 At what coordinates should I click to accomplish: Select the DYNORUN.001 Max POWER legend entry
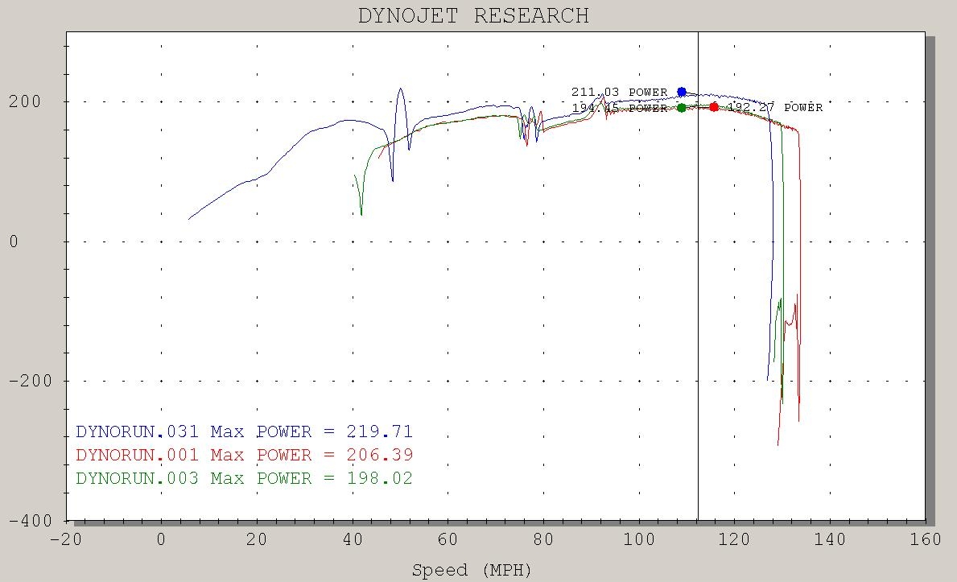(x=244, y=456)
